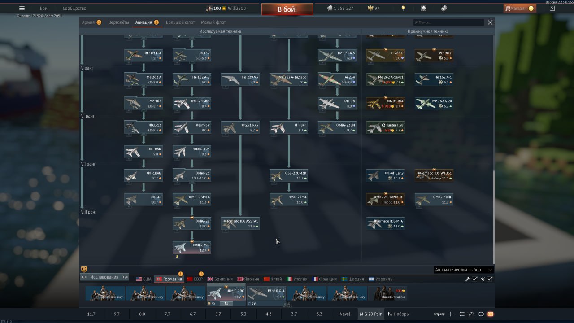Viewport: 574px width, 323px height.
Task: Click swap arrows under MiG-29G crew slot
Action: point(226,303)
